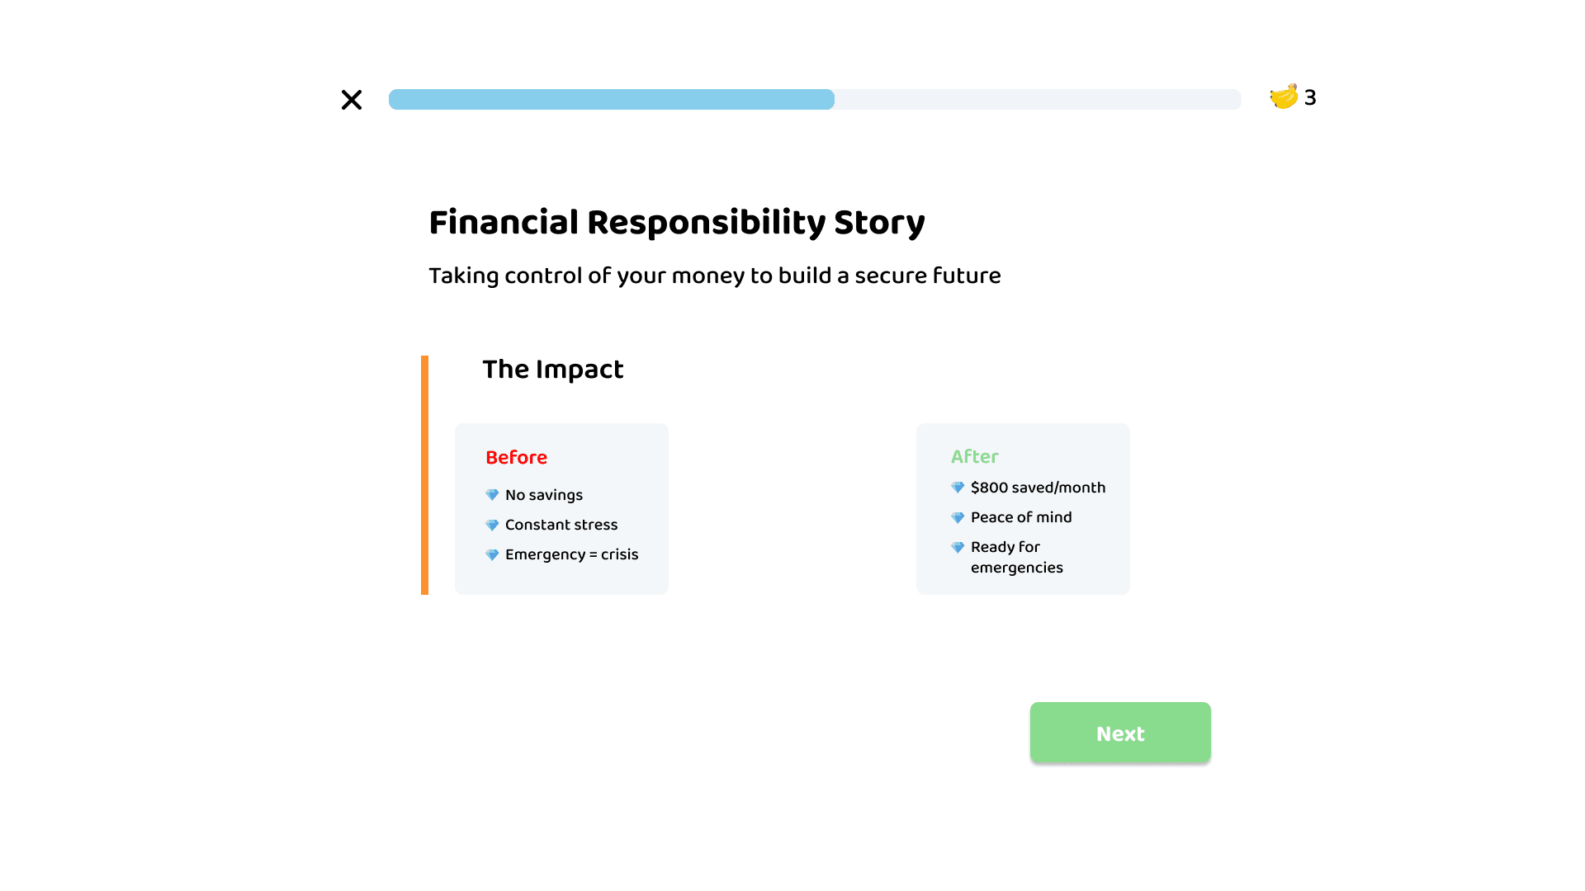Select the No savings list item
1585x891 pixels.
[543, 494]
